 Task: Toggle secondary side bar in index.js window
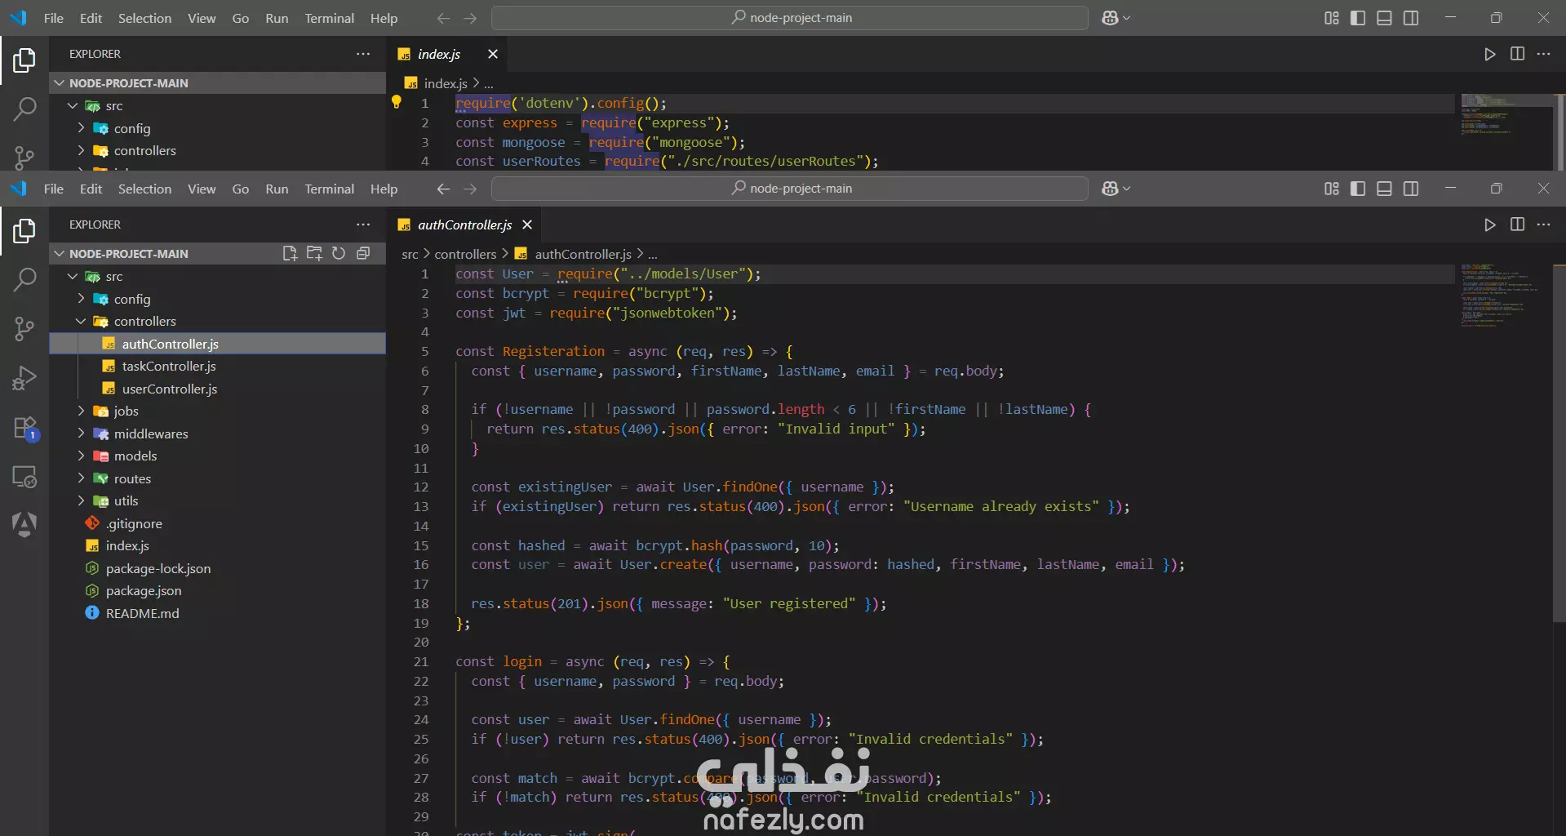(x=1411, y=18)
